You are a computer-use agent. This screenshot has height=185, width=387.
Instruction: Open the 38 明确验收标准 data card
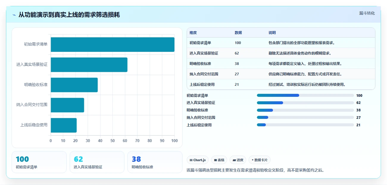155,162
